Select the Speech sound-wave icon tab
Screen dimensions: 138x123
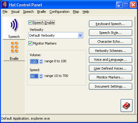pyautogui.click(x=14, y=28)
